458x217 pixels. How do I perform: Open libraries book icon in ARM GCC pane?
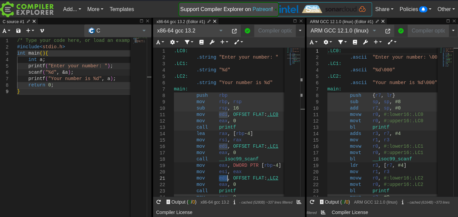(x=355, y=42)
